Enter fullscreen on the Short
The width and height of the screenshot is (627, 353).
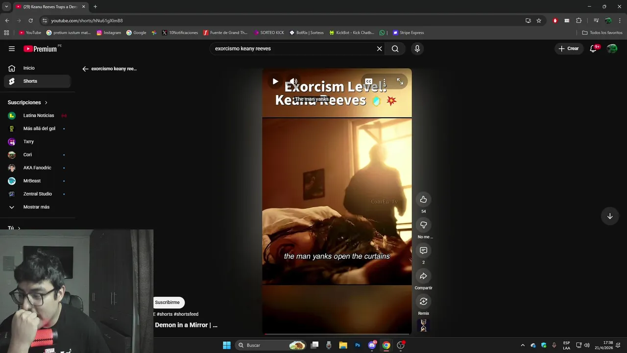coord(400,81)
